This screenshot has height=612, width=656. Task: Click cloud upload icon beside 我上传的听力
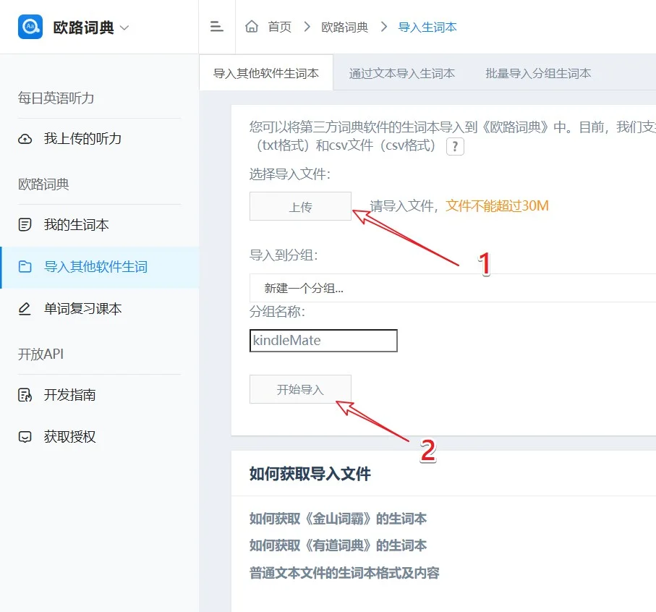(25, 139)
